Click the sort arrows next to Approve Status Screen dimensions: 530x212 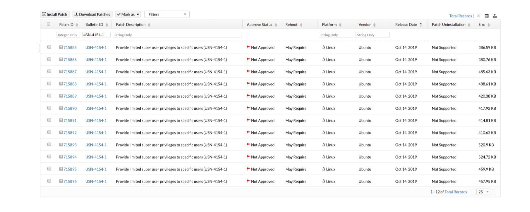[x=276, y=25]
